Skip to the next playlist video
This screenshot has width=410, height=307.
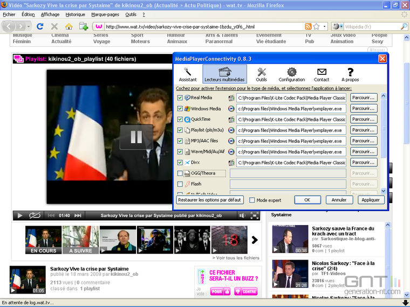(x=78, y=215)
